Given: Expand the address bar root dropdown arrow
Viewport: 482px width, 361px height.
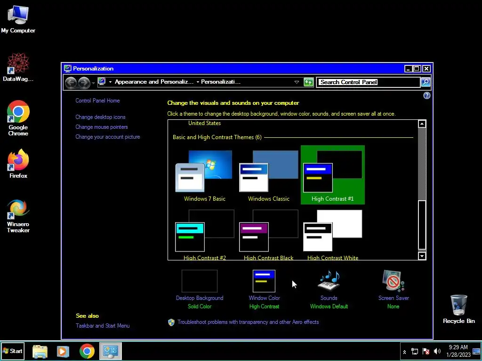Looking at the screenshot, I should tap(110, 82).
